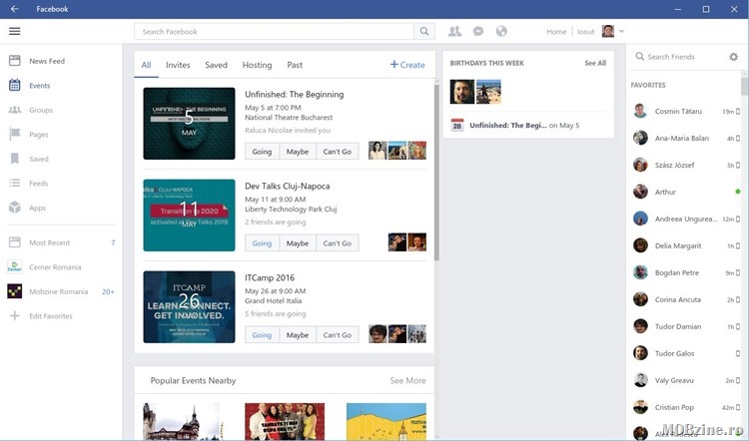Click friends list vertical scrollbar
749x441 pixels.
coord(744,87)
